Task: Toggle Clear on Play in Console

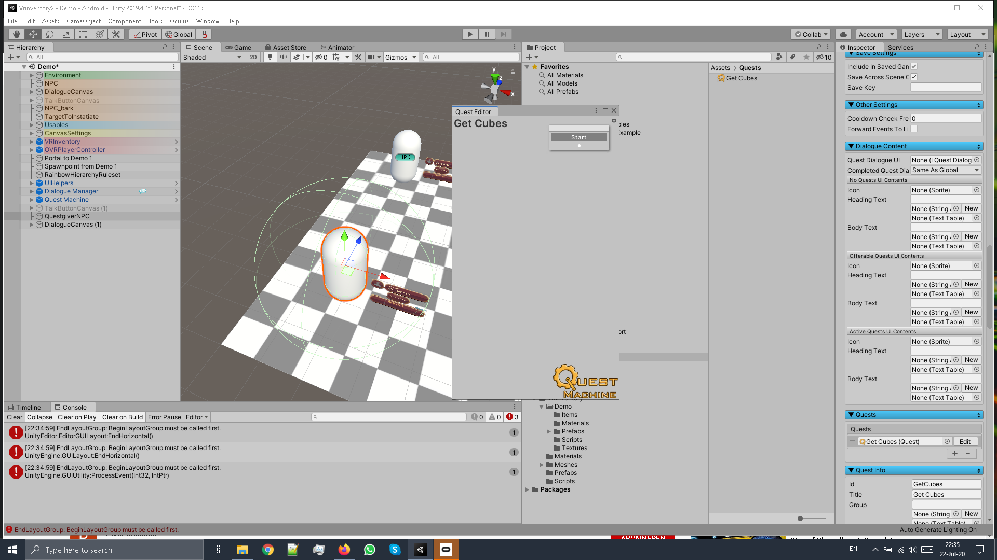Action: coord(77,417)
